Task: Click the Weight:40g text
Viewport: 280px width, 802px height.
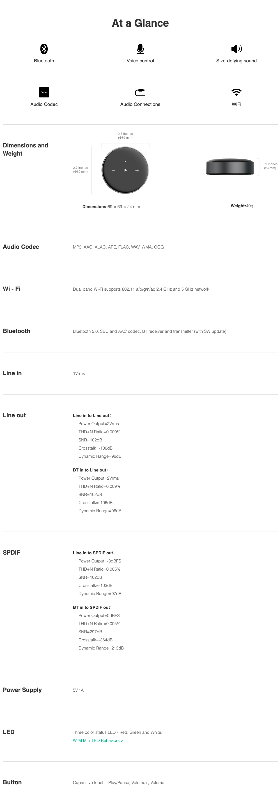Action: 242,206
